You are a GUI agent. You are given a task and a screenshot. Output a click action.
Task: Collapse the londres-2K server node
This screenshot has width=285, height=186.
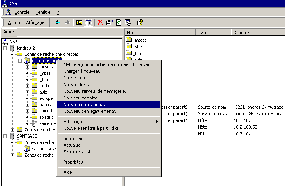[x=5, y=48]
